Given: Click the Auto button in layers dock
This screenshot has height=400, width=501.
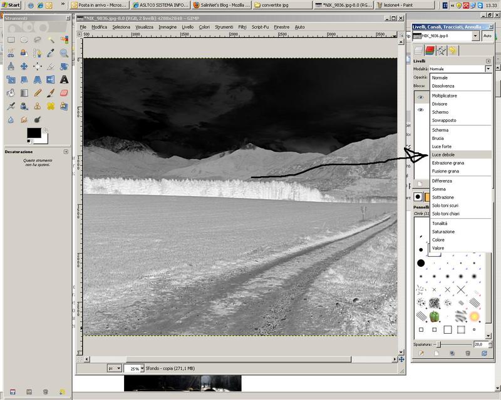Looking at the screenshot, I should click(488, 36).
